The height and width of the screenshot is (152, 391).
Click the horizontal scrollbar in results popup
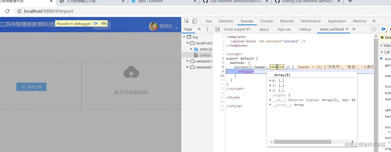tap(303, 142)
